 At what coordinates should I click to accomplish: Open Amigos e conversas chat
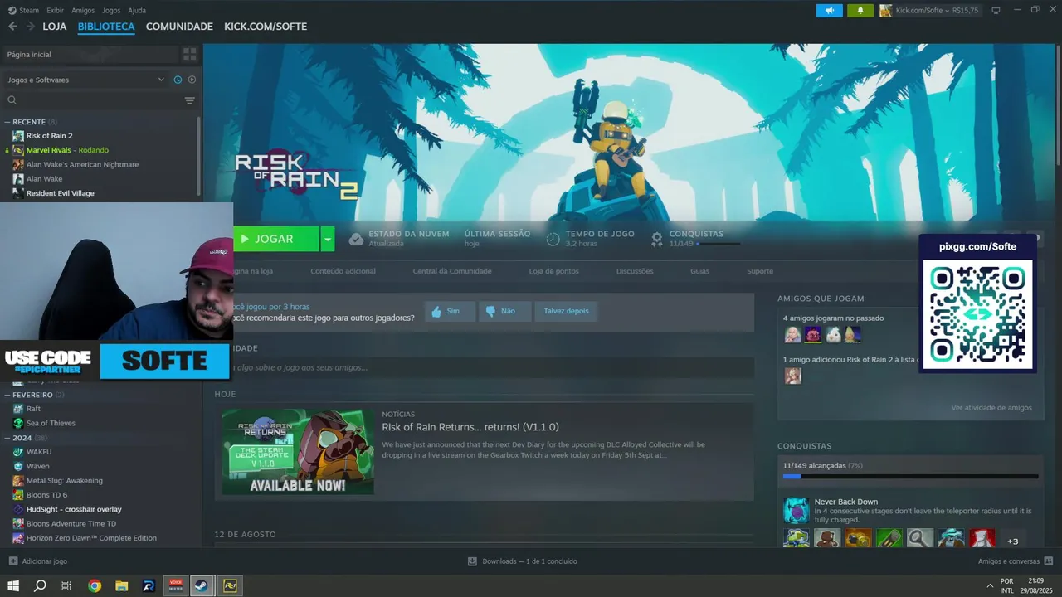[1016, 561]
